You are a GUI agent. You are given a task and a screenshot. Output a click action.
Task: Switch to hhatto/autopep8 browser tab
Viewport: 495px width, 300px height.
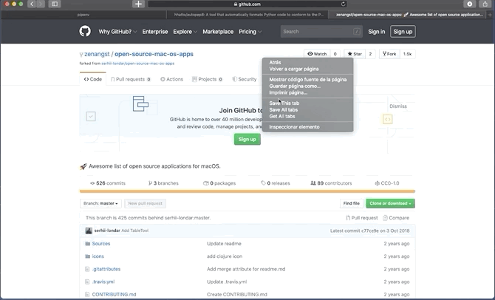click(247, 15)
